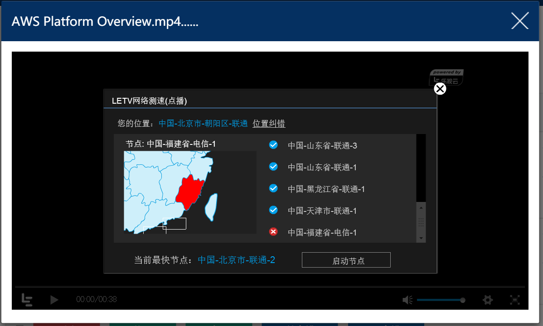This screenshot has width=543, height=326.
Task: Click the scroll down arrow of node list
Action: point(421,238)
